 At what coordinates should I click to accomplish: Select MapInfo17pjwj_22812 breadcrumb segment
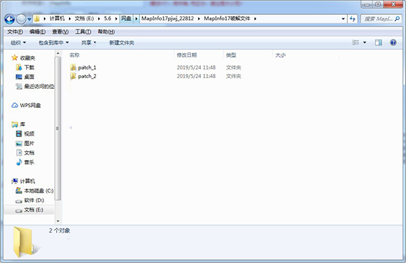(168, 18)
